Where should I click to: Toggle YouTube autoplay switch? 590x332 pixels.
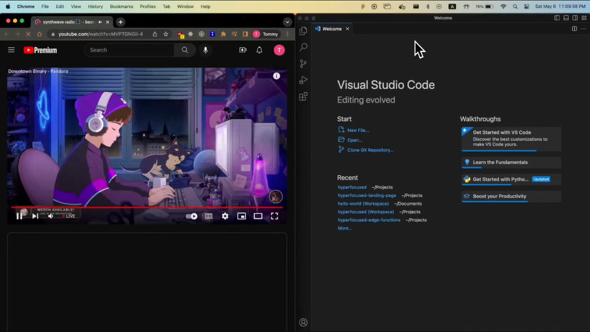191,216
